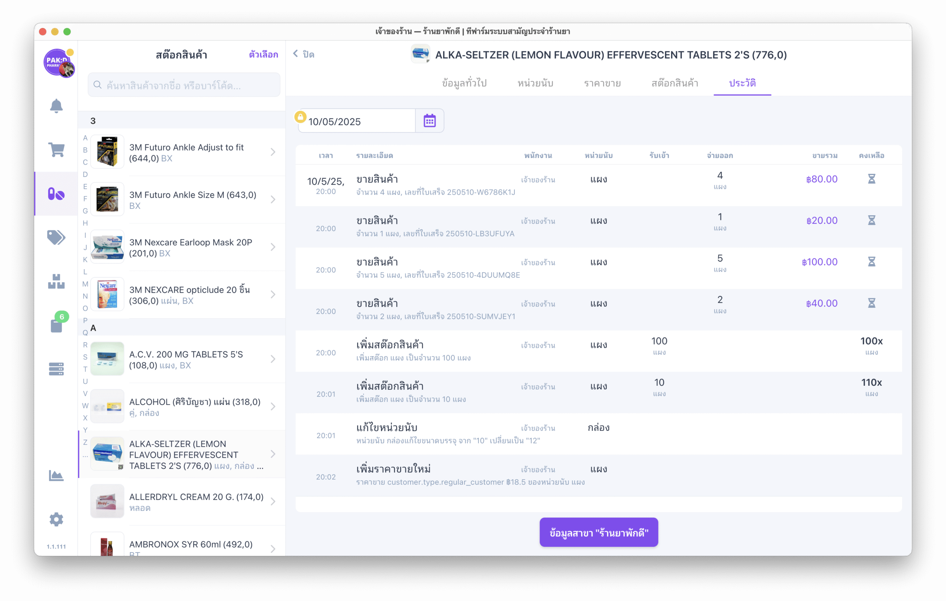Expand 3M Futuro Ankle Adjust to fit
This screenshot has width=946, height=601.
tap(273, 152)
